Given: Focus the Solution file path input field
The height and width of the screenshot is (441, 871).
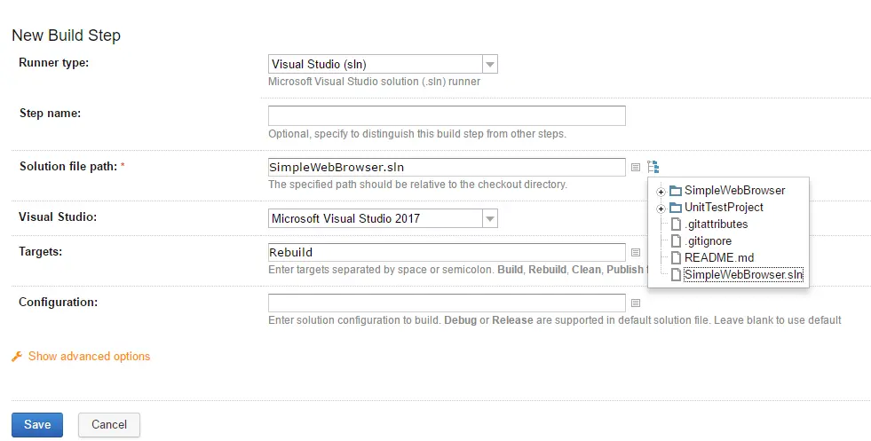Looking at the screenshot, I should 447,167.
